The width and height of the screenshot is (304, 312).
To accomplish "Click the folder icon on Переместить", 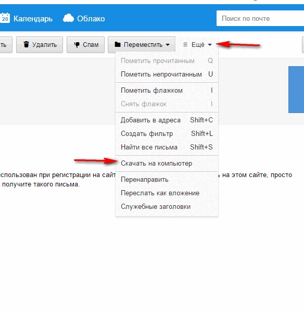I will 118,44.
